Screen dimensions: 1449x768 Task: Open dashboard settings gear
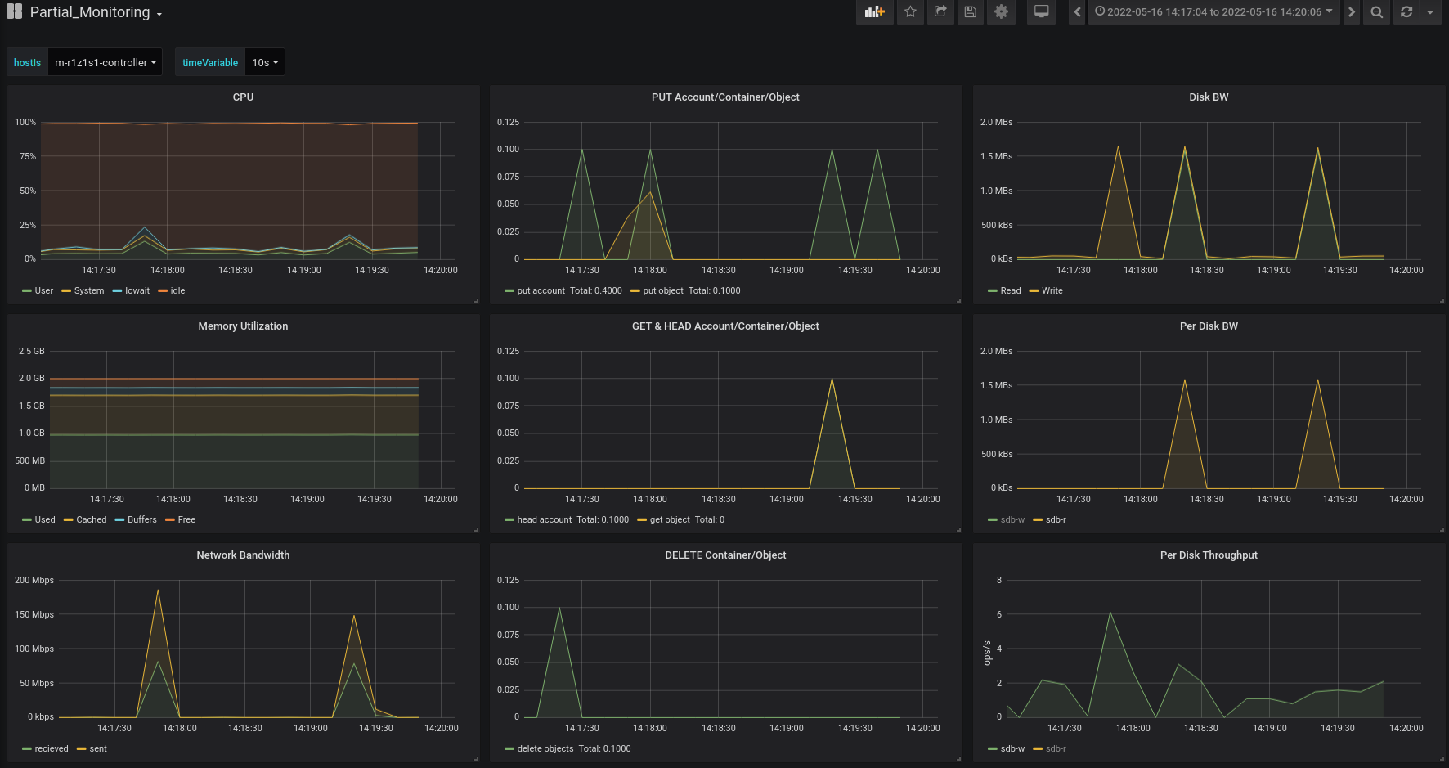[x=1001, y=12]
